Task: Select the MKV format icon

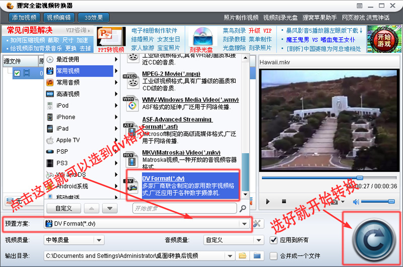Action: 132,160
